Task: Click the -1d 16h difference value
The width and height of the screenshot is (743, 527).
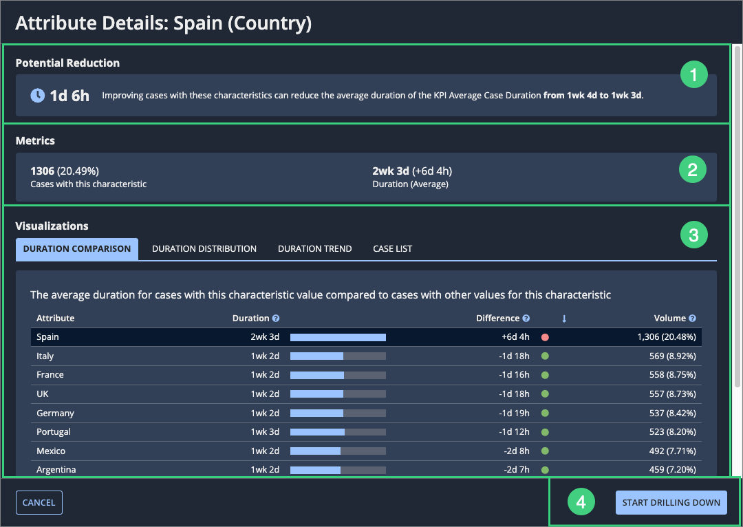Action: coord(514,375)
